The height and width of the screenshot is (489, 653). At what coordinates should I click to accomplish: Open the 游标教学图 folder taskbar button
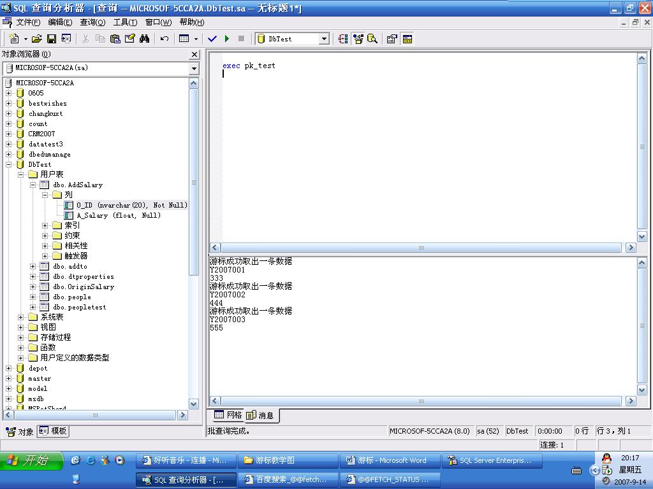click(288, 460)
